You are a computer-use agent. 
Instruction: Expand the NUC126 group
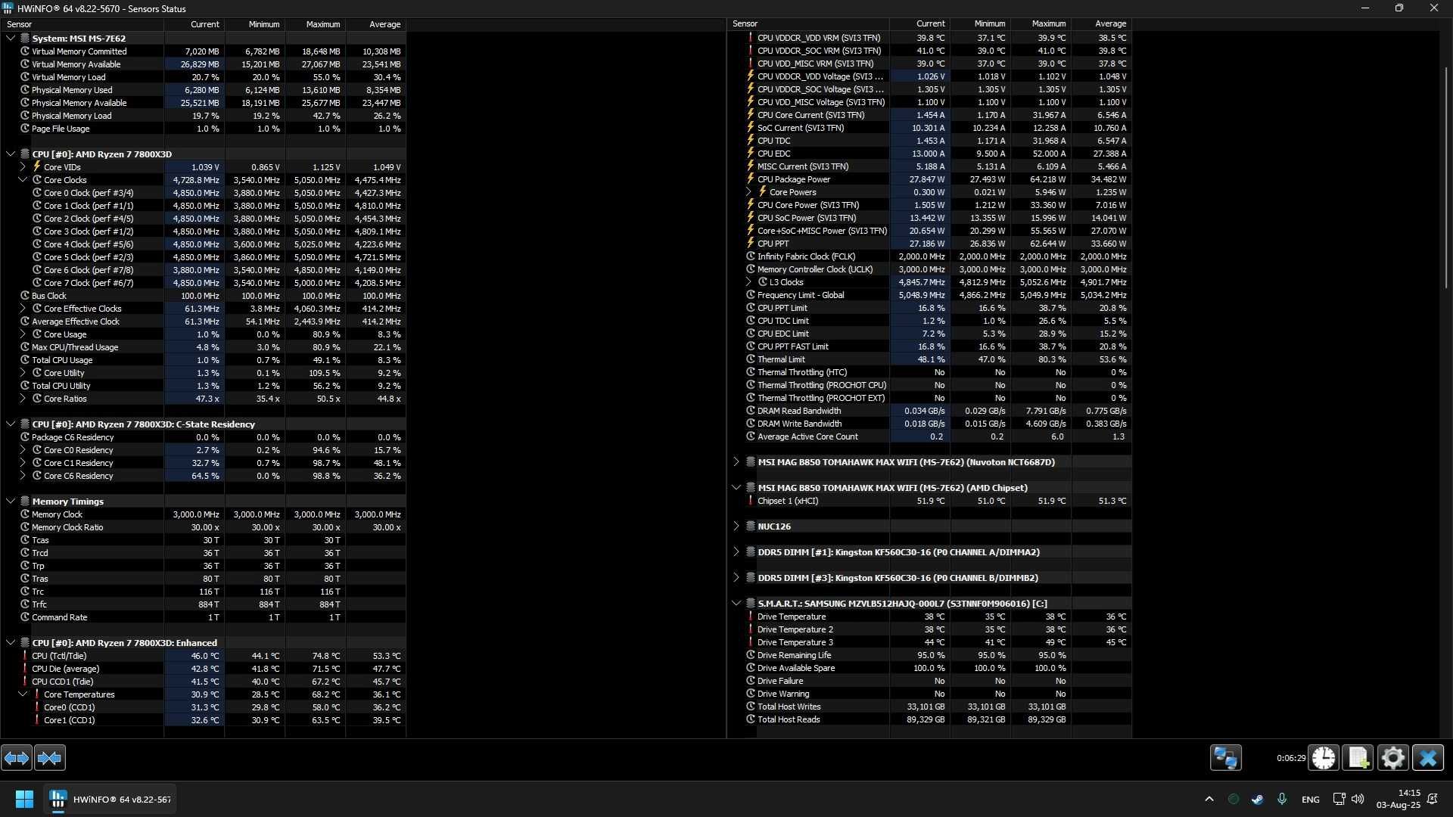pos(736,526)
